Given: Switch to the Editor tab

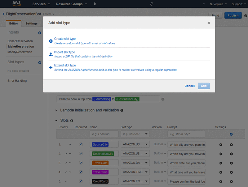Looking at the screenshot, I should 14,23.
